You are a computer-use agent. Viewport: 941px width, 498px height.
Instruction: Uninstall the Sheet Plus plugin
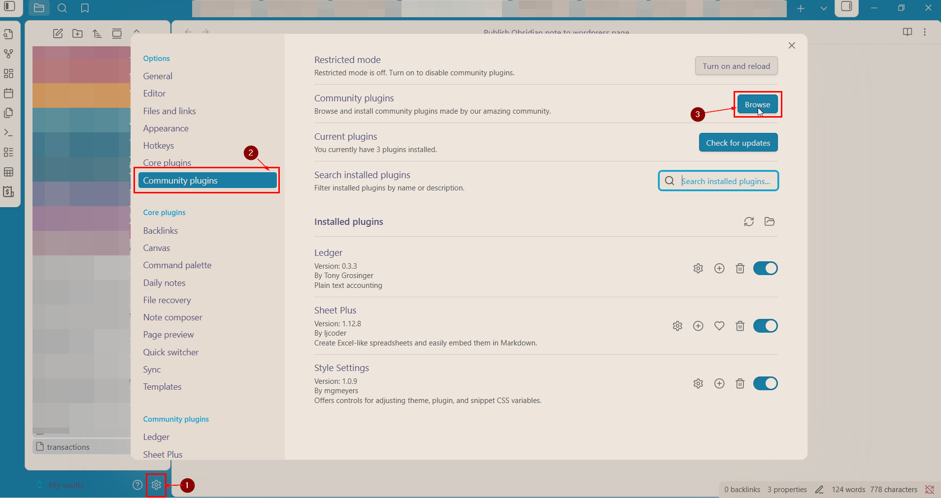click(740, 326)
